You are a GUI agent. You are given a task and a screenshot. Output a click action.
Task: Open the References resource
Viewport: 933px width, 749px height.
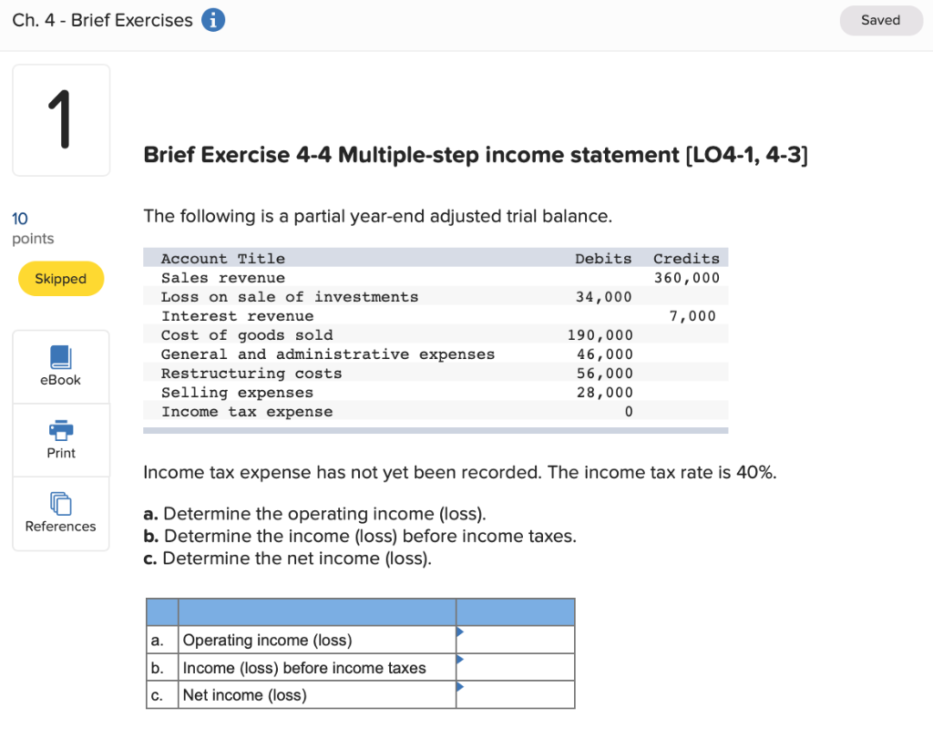click(60, 513)
